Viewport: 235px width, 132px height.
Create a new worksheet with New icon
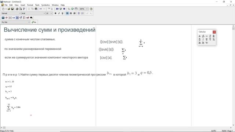tap(3, 9)
